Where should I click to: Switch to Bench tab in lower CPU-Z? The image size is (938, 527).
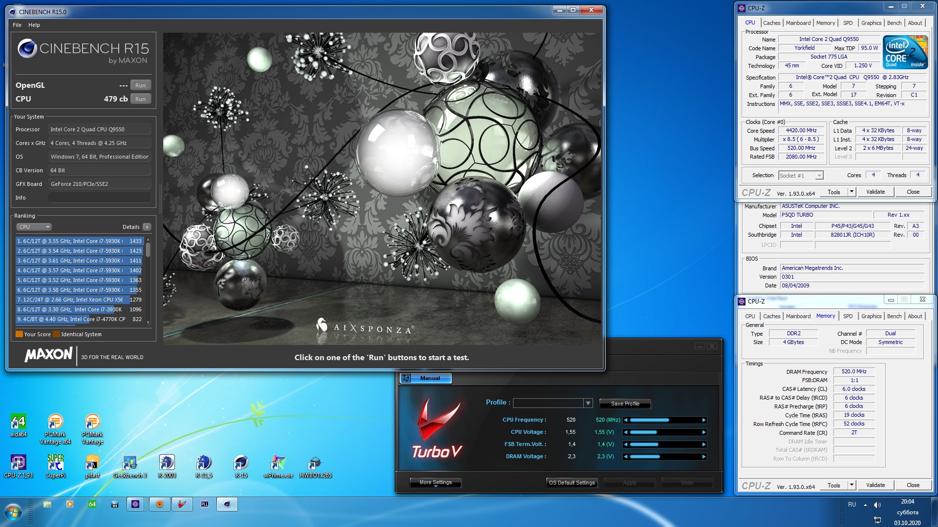tap(894, 316)
